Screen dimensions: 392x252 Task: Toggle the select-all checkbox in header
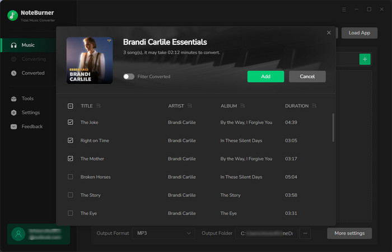[x=71, y=106]
